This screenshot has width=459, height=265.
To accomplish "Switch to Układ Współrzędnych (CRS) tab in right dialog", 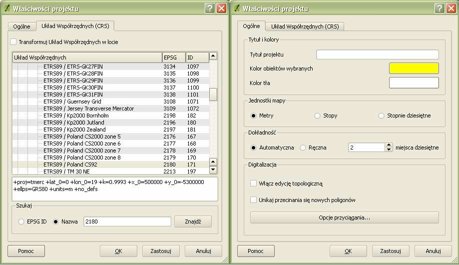I will pyautogui.click(x=305, y=26).
